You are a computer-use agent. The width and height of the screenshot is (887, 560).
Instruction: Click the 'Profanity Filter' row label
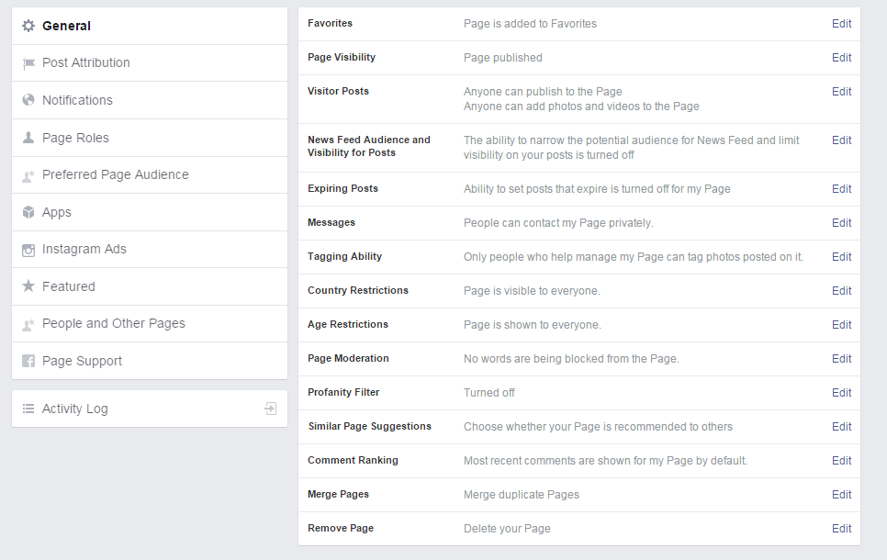click(343, 392)
